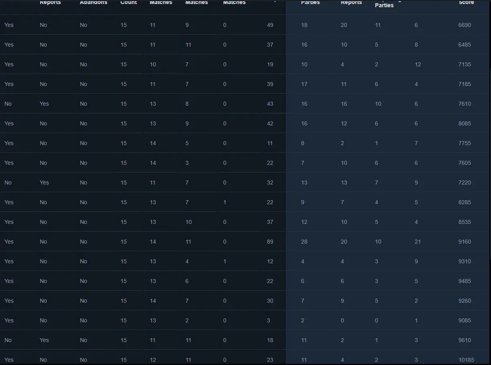Screen dimensions: 491x365
Task: Click the score value 9485
Action: 465,281
